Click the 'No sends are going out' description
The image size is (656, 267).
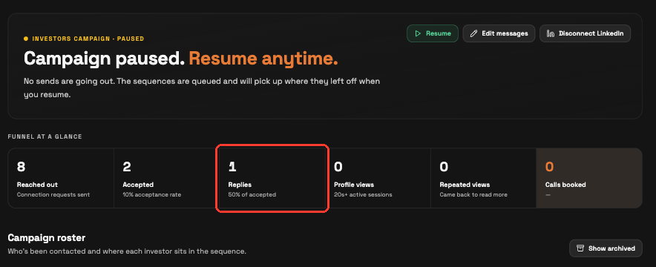[x=202, y=88]
